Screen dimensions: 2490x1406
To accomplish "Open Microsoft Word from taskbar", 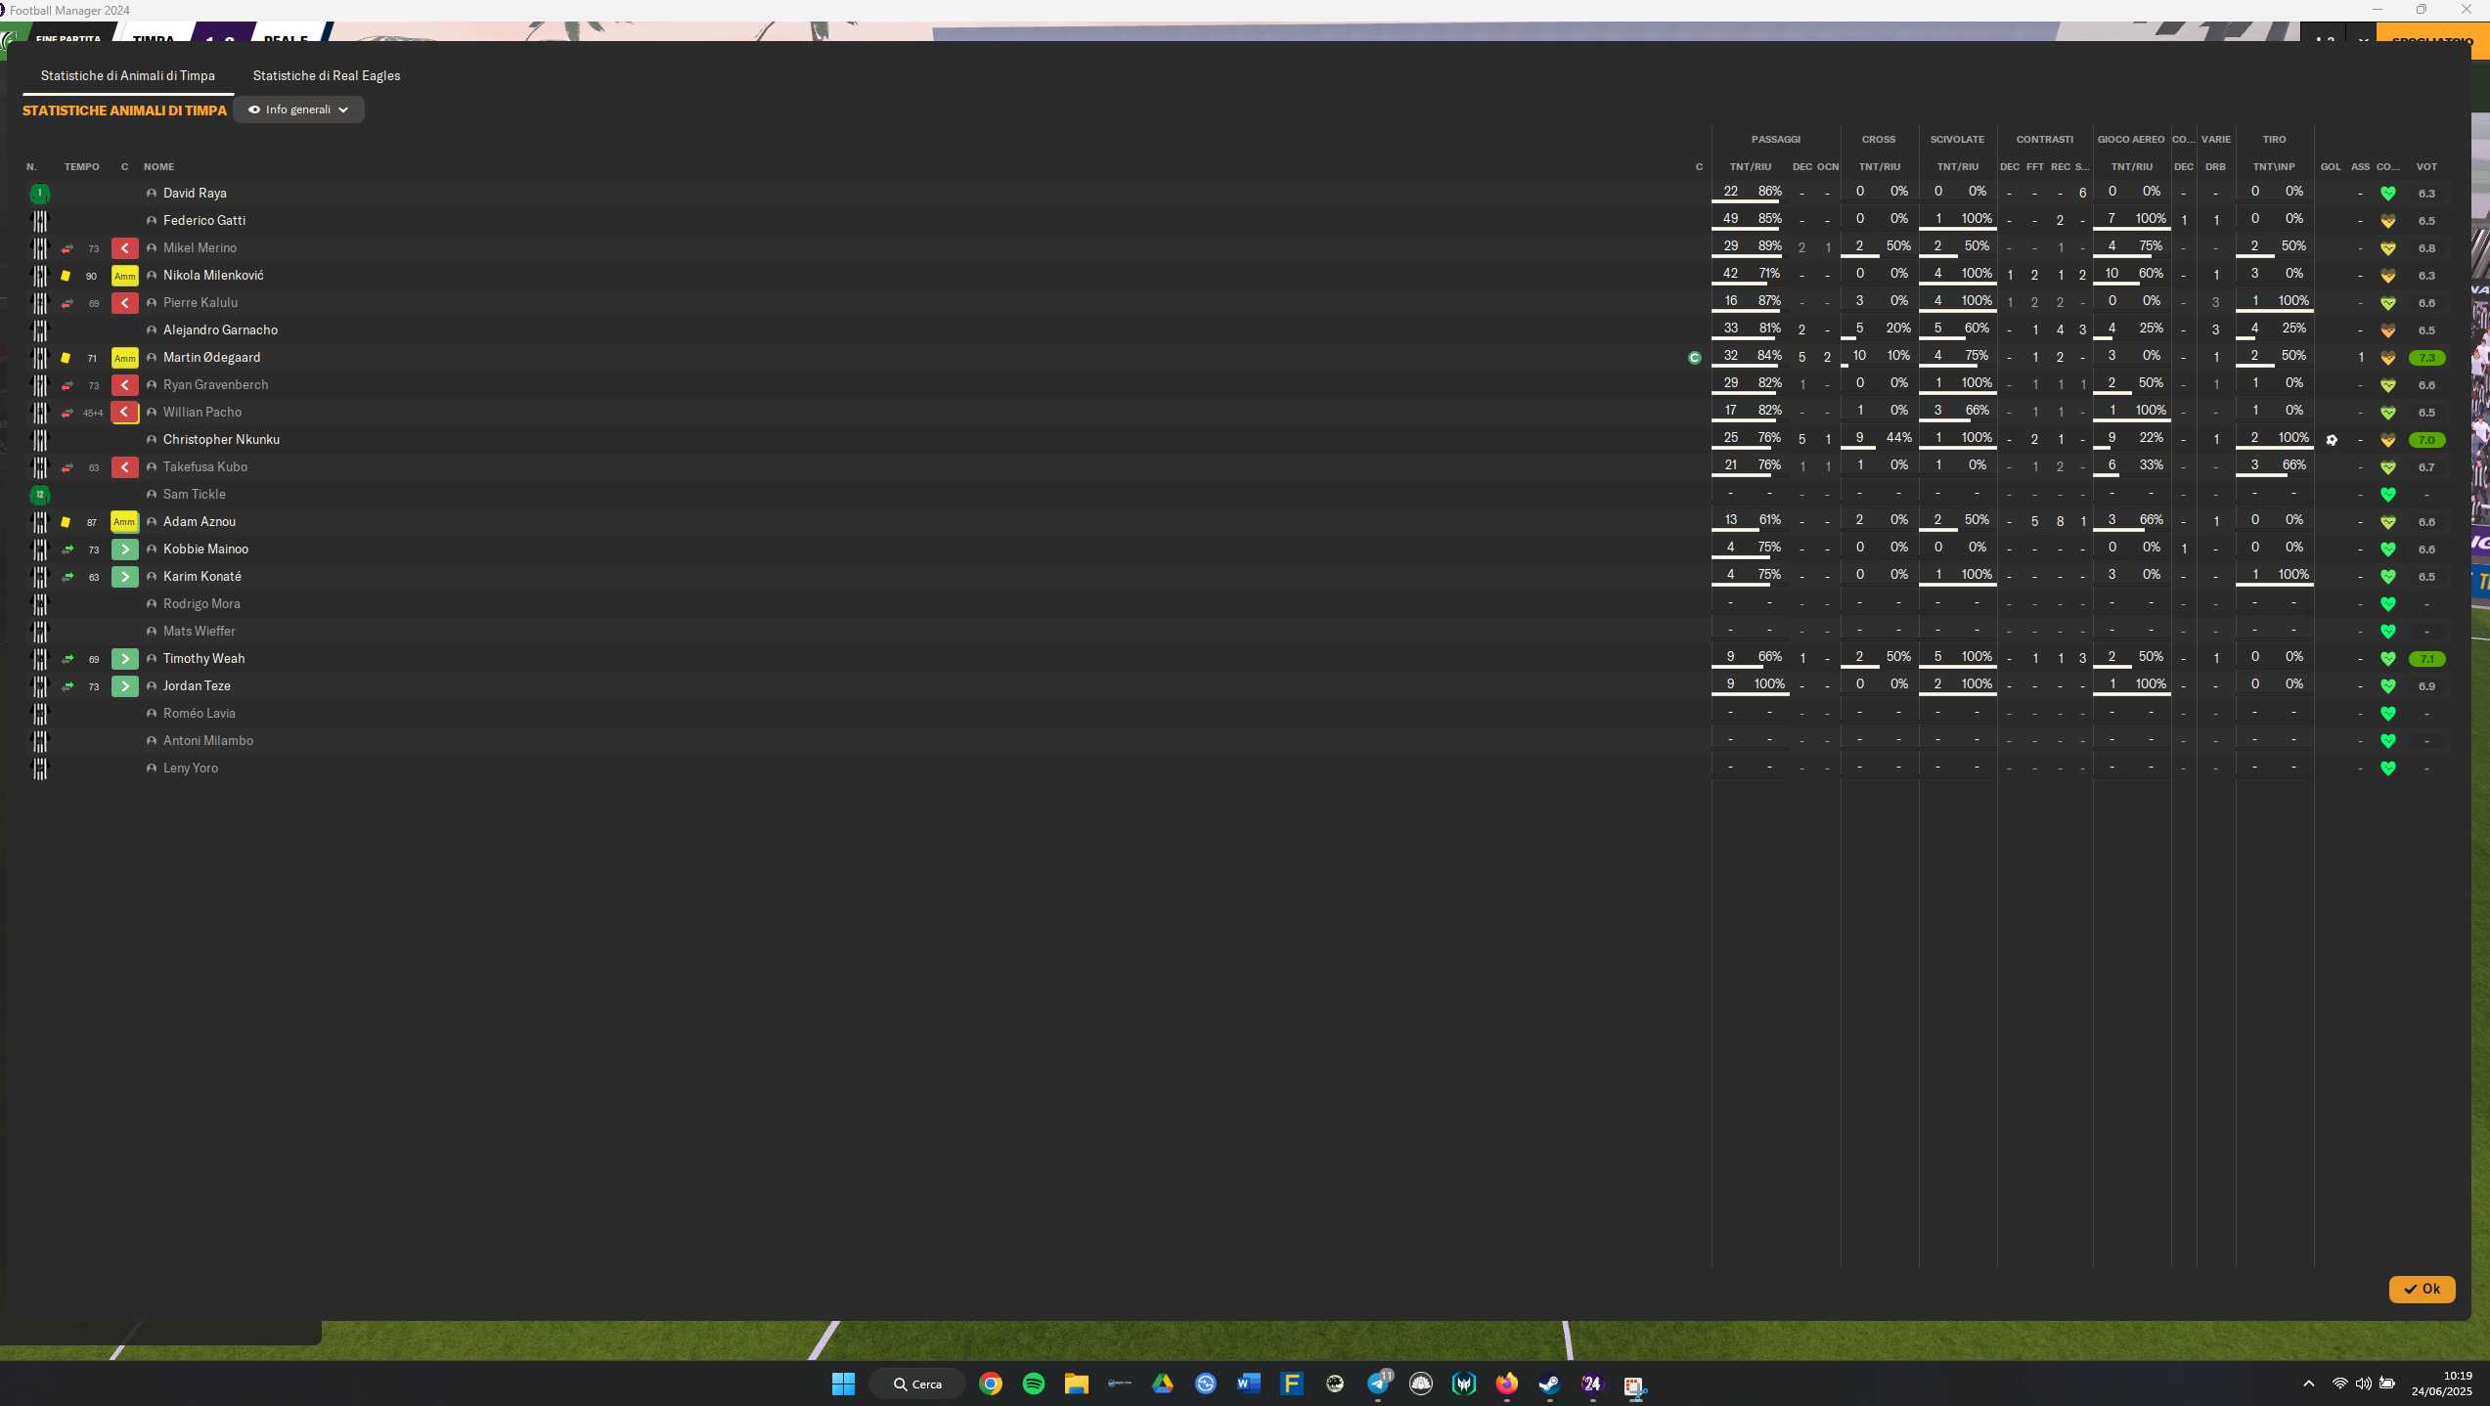I will [x=1249, y=1384].
